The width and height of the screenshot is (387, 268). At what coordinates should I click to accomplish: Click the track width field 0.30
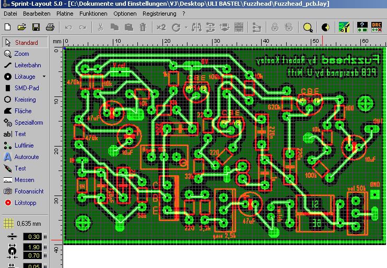[32, 237]
